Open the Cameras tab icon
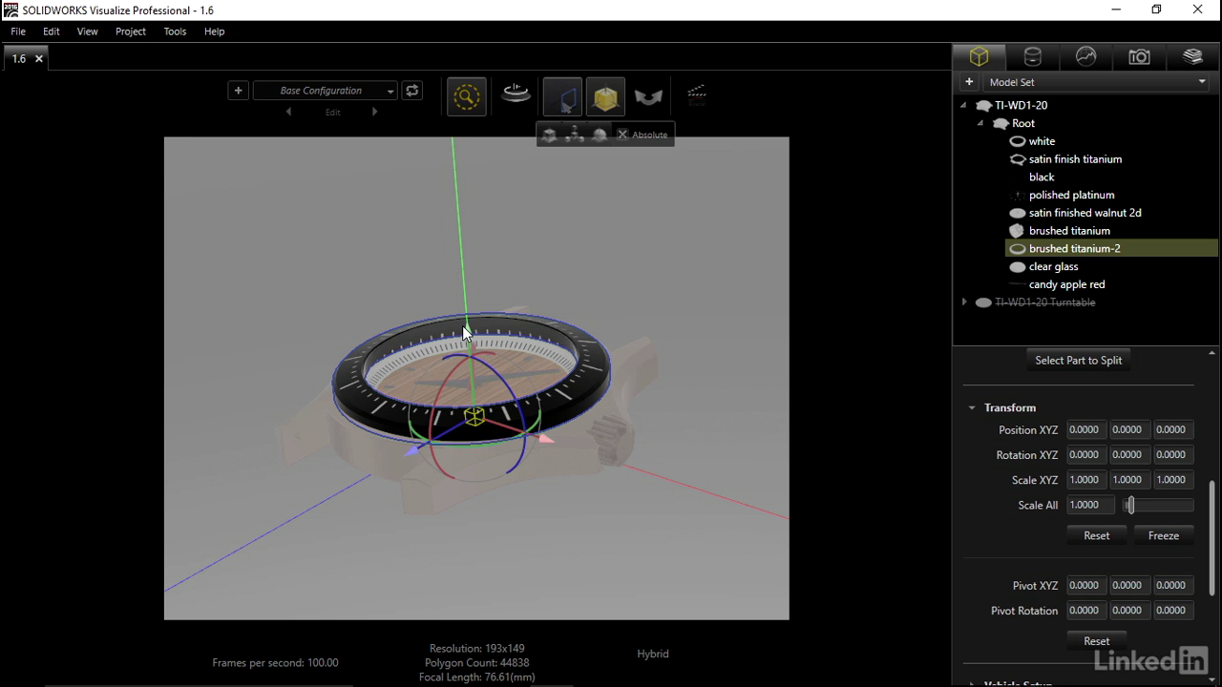Image resolution: width=1222 pixels, height=687 pixels. [1139, 57]
